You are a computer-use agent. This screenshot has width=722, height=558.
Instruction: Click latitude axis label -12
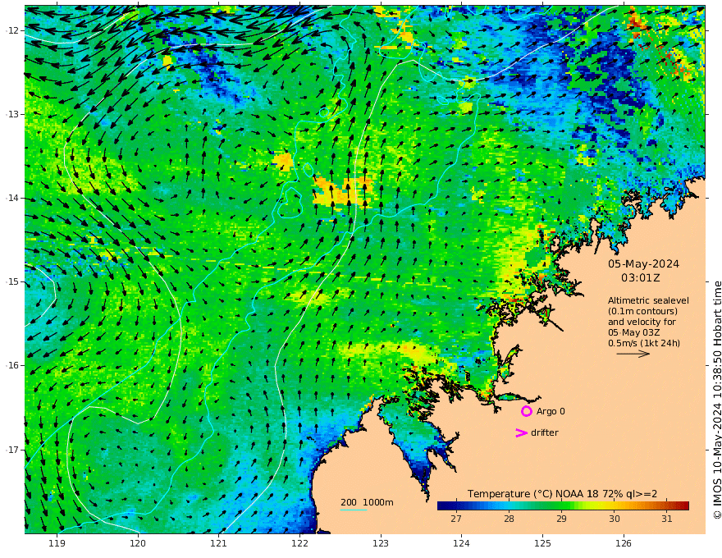coord(12,30)
